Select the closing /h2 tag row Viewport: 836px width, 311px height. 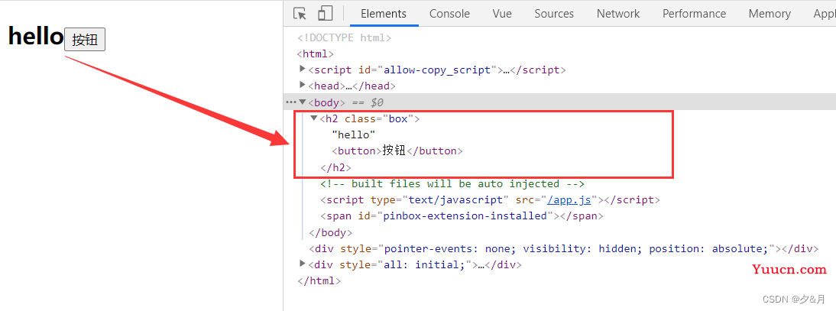[x=336, y=167]
